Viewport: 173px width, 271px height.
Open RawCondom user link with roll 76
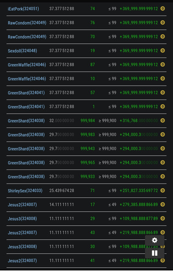(27, 22)
